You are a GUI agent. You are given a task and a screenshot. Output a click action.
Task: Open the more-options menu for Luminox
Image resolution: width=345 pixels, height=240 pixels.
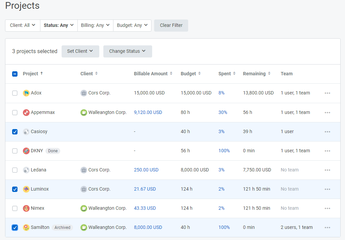coord(327,189)
